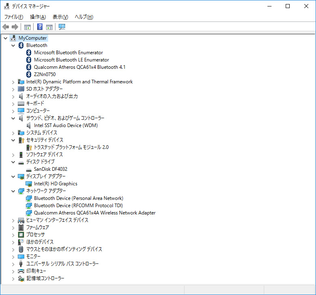This screenshot has width=316, height=295.
Task: Open the 操作(A) menu
Action: click(x=38, y=17)
